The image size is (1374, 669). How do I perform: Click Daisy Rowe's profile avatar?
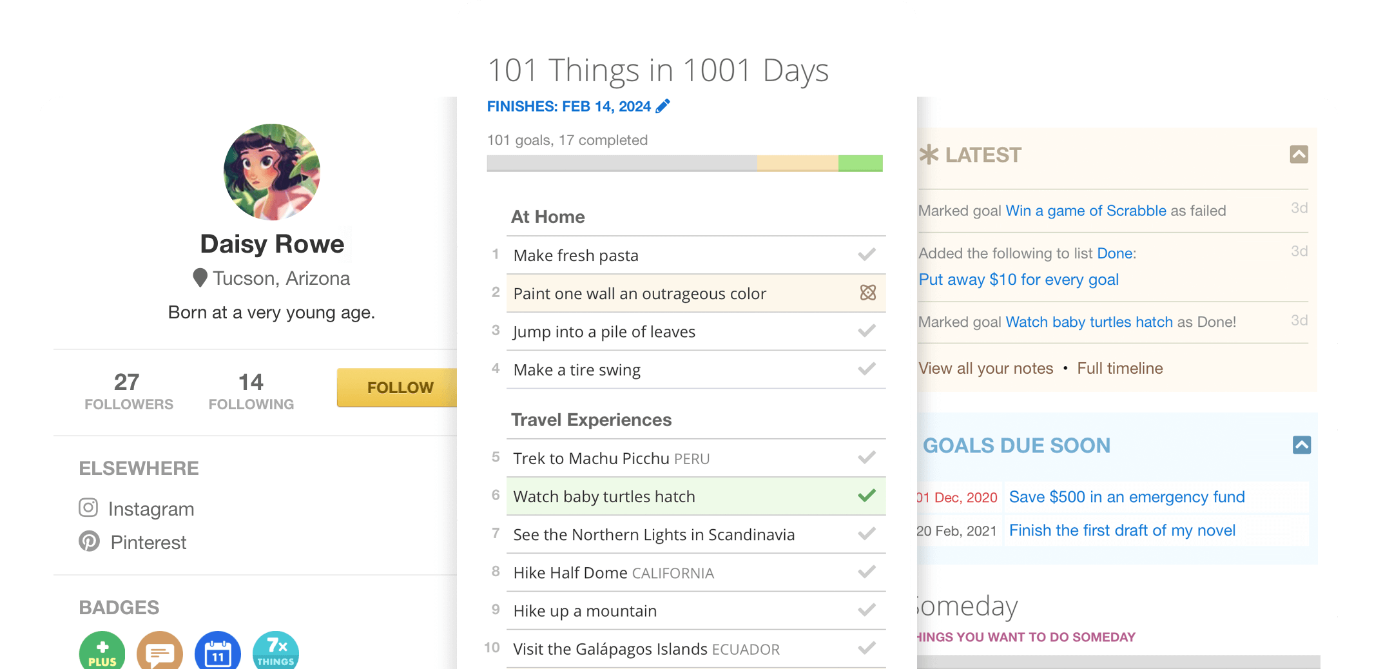click(272, 172)
